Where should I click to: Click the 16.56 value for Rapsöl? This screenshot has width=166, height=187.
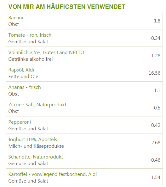154,73
